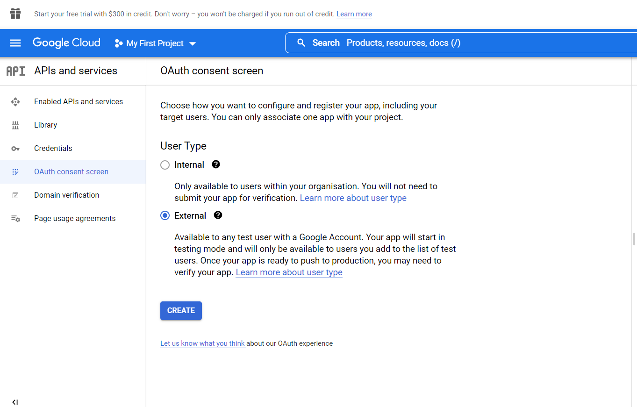Go to Library menu item
637x407 pixels.
tap(73, 125)
